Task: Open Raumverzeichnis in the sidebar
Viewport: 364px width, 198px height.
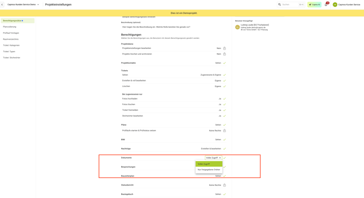Action: 11,39
